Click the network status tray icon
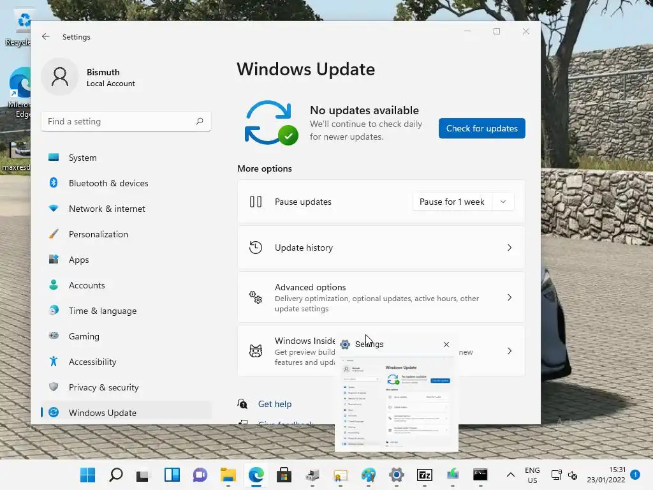 556,475
